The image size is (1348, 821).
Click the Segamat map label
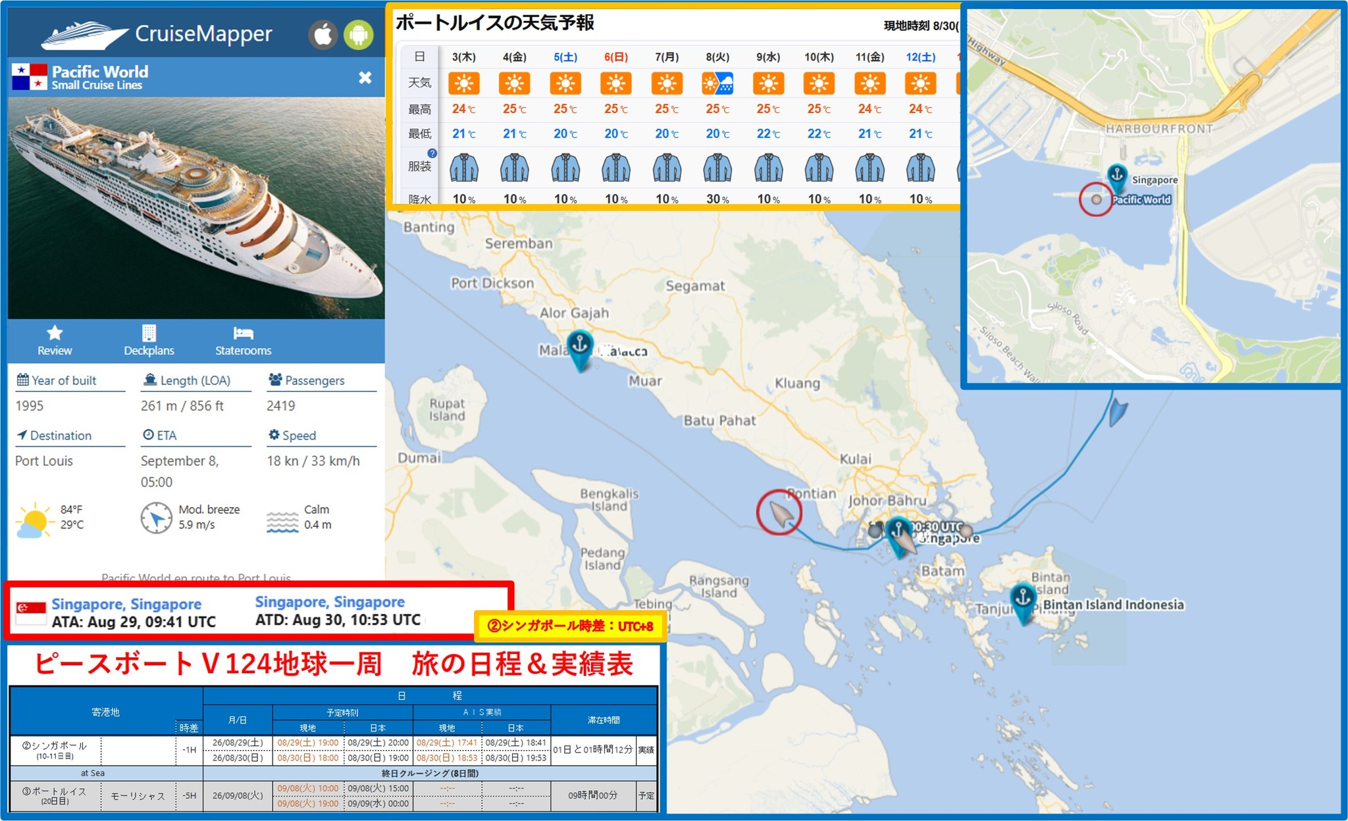click(695, 286)
